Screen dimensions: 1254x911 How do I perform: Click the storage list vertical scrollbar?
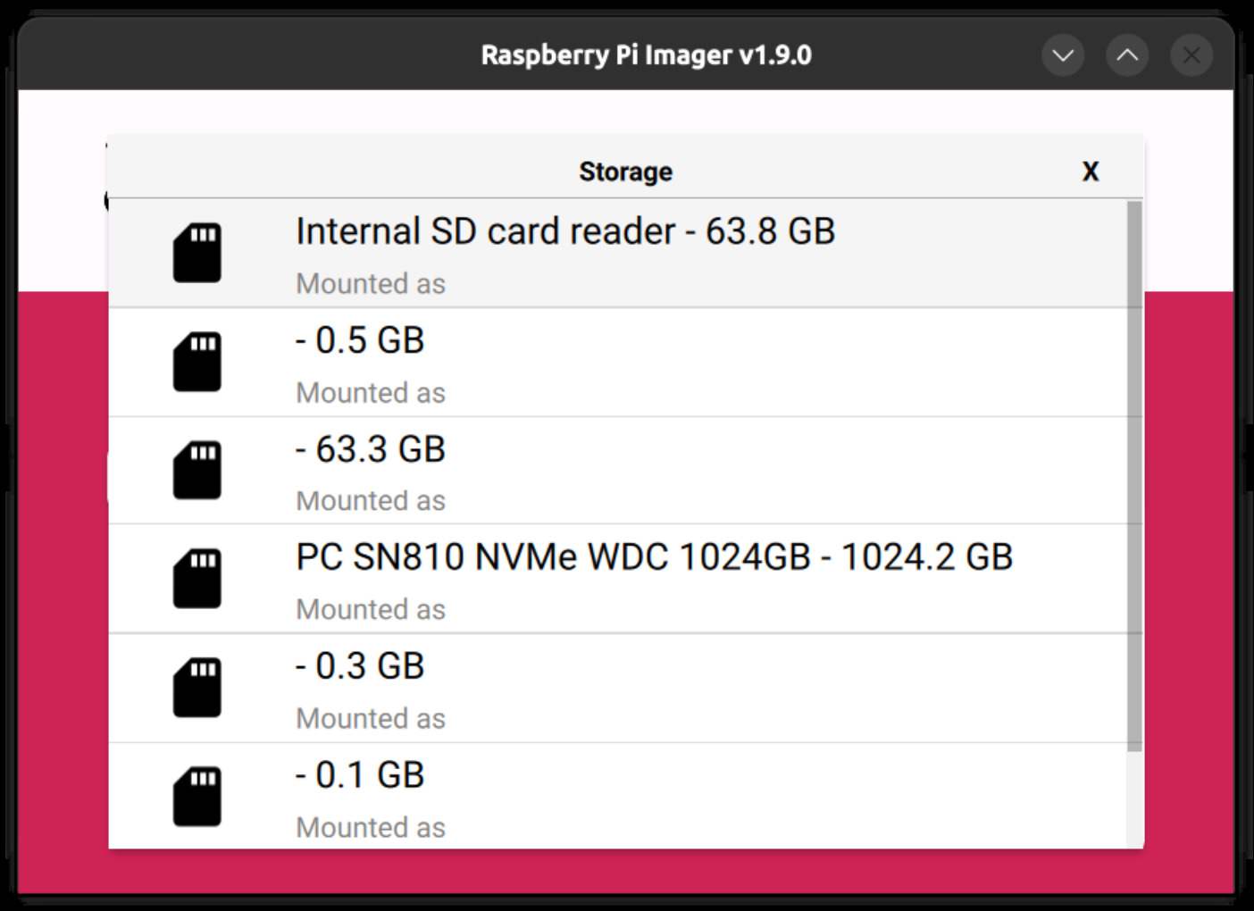[1134, 475]
